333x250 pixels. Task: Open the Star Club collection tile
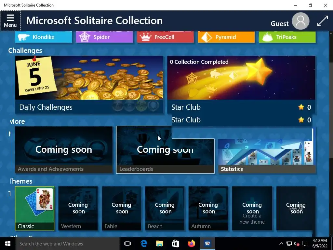click(x=241, y=85)
